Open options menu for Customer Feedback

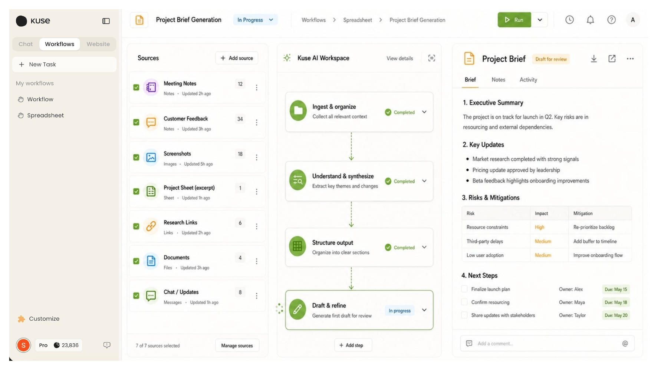[256, 122]
